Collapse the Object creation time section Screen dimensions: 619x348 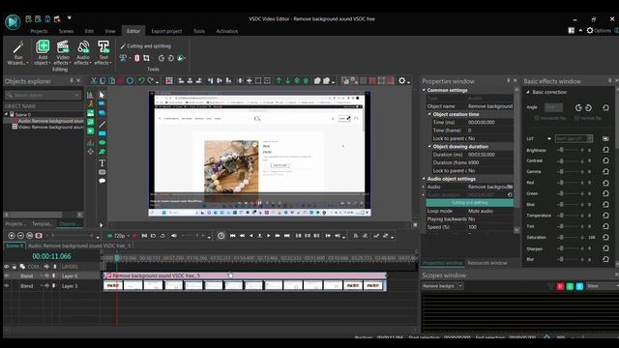[429, 114]
